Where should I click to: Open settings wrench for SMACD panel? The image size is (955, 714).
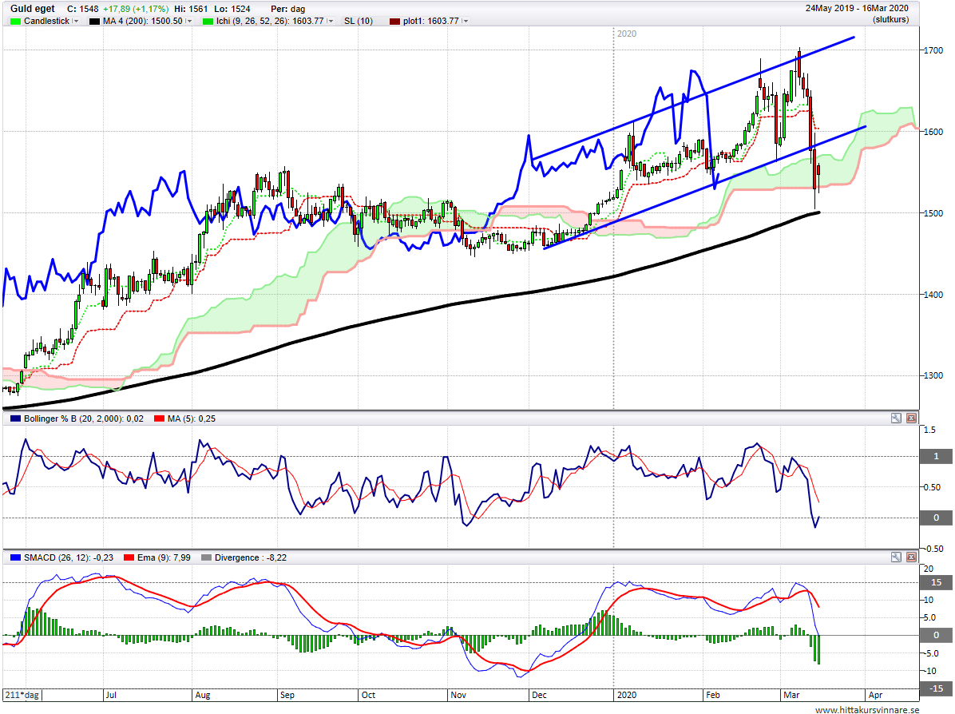click(896, 557)
